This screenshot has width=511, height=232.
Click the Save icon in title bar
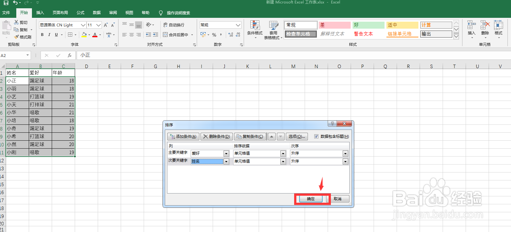[6, 3]
